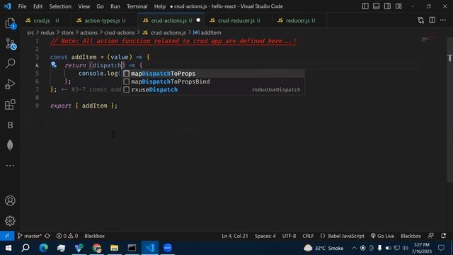Open the Help menu
Viewport: 453px width, 255px height.
pos(159,6)
